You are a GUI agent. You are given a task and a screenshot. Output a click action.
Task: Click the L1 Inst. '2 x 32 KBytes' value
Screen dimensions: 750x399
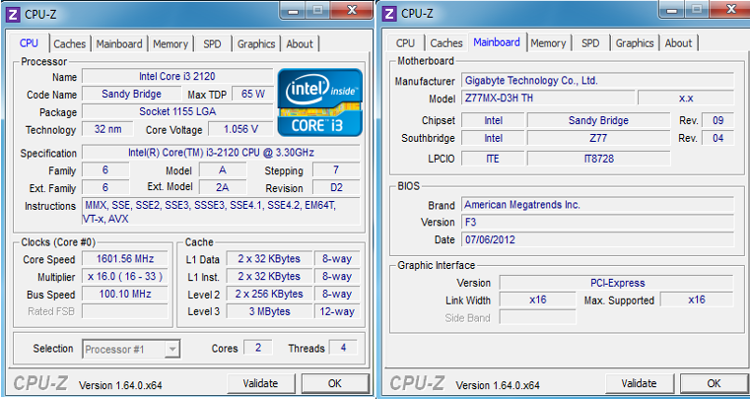tap(269, 277)
